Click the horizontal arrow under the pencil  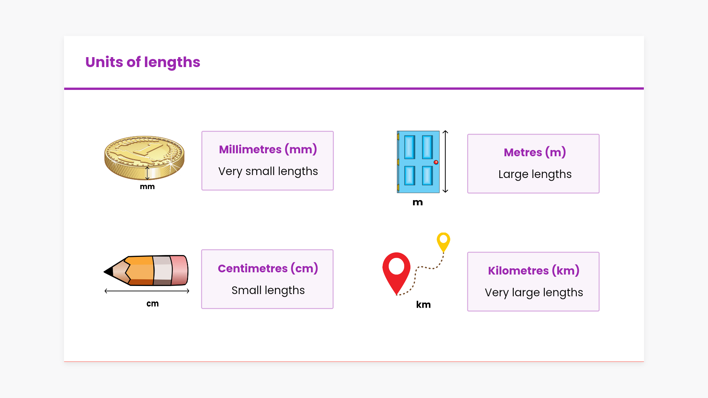coord(147,291)
